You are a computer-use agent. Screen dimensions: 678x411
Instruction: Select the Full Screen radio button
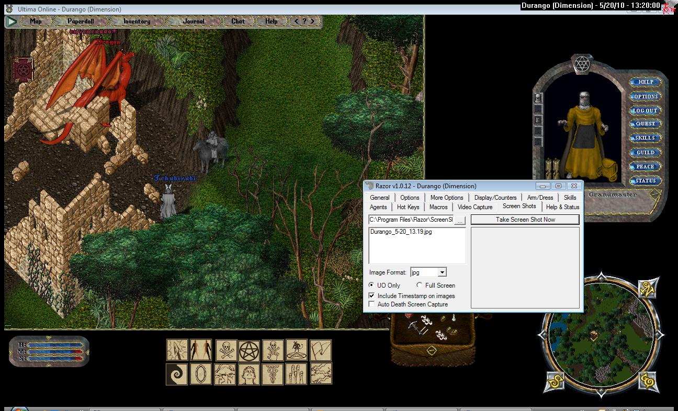419,285
